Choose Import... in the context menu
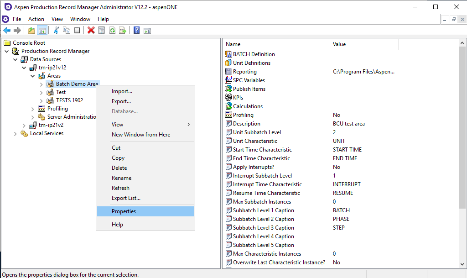Viewport: 467px width, 278px height. tap(122, 91)
